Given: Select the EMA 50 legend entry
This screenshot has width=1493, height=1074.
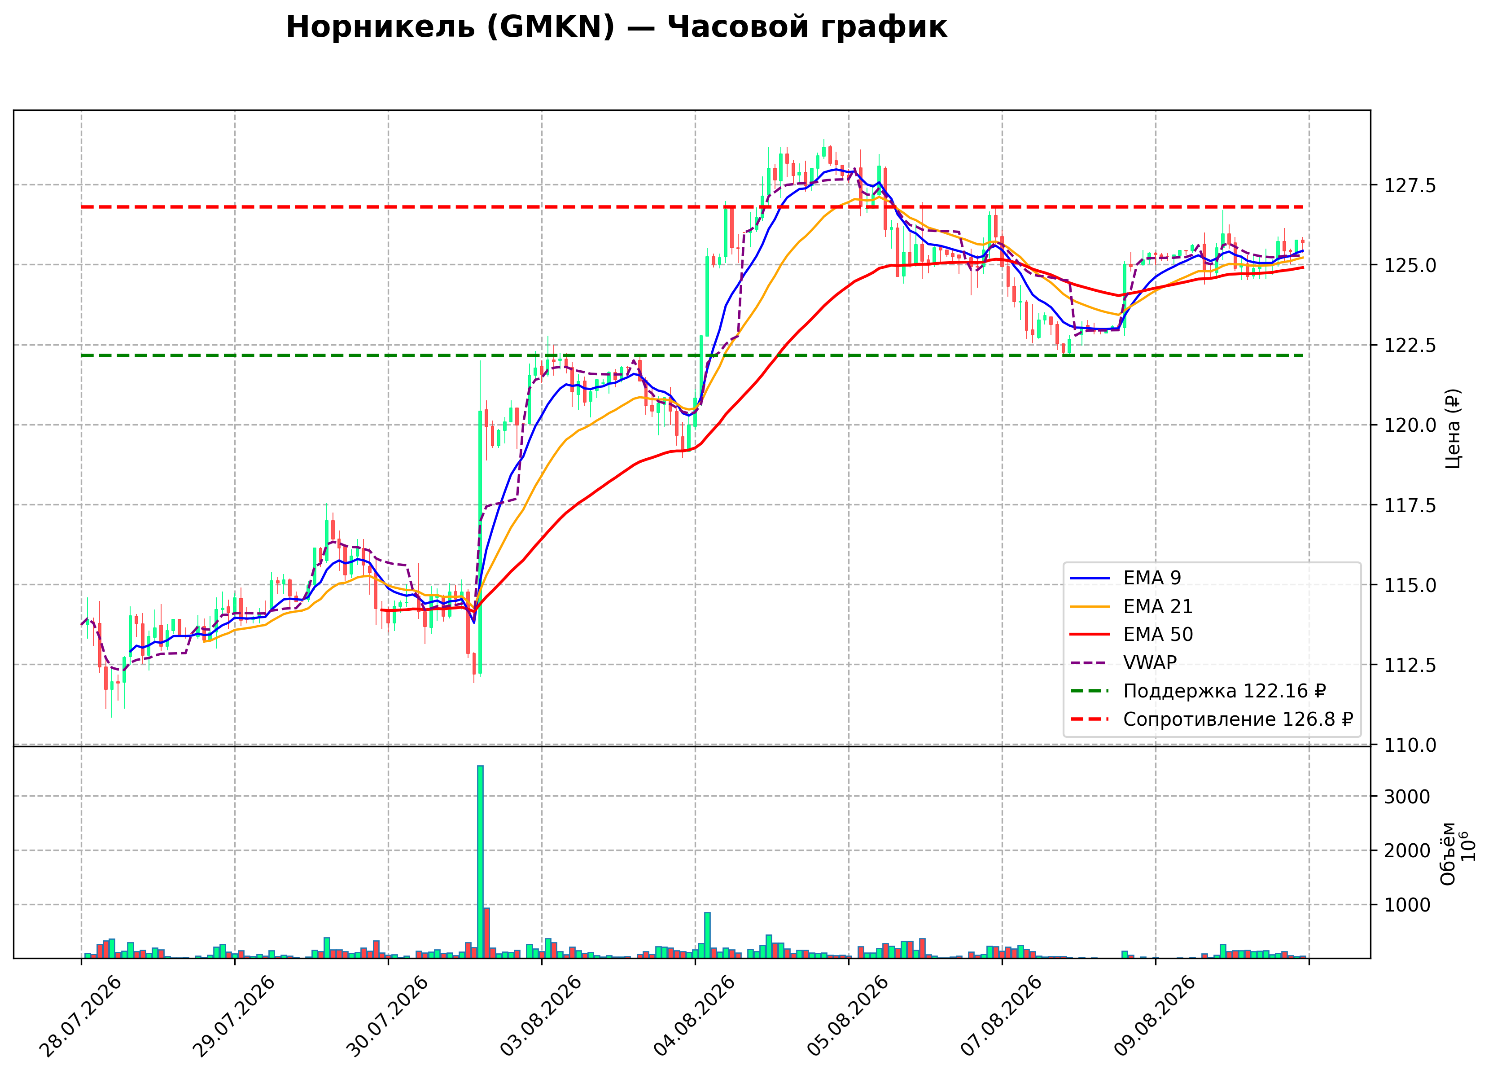Looking at the screenshot, I should click(x=1131, y=635).
